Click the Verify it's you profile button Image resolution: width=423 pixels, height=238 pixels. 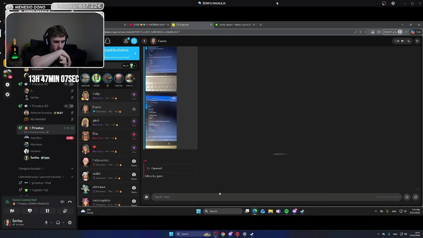(x=393, y=32)
